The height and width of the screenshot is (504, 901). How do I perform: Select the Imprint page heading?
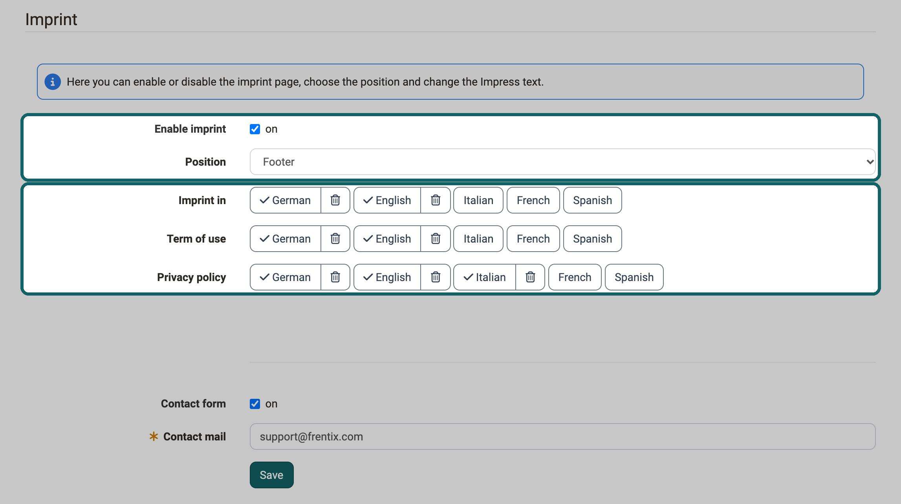point(51,19)
